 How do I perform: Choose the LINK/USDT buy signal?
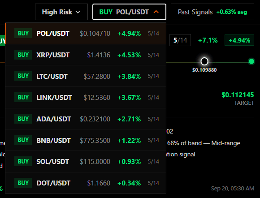click(x=86, y=97)
